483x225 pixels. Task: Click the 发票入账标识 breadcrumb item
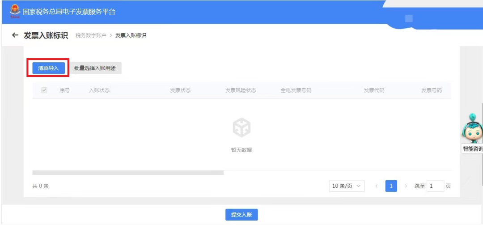coord(131,35)
